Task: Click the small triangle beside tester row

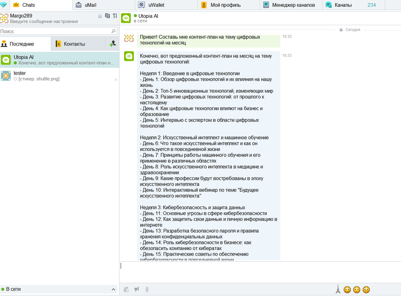Action: point(116,79)
